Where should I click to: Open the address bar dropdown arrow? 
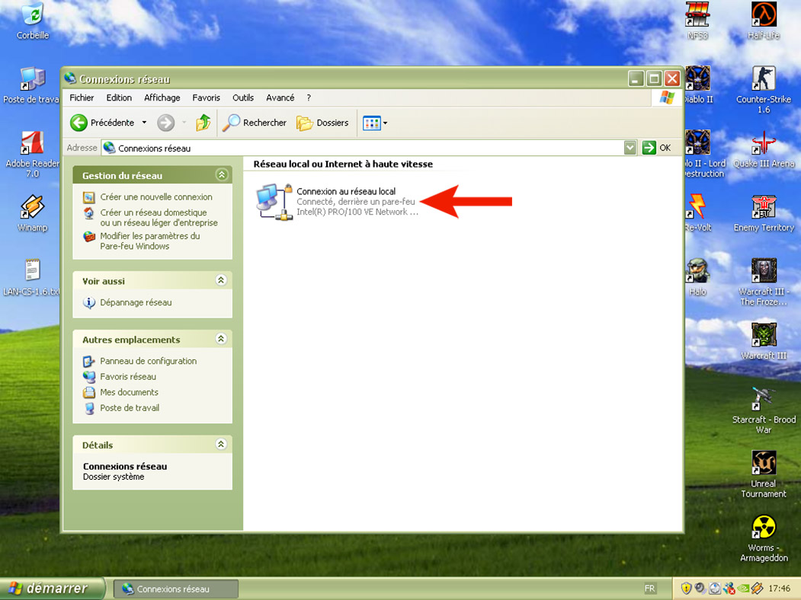(x=630, y=148)
